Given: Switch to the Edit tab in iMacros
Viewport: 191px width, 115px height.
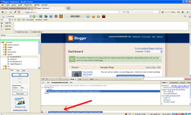Looking at the screenshot, I should point(24,70).
